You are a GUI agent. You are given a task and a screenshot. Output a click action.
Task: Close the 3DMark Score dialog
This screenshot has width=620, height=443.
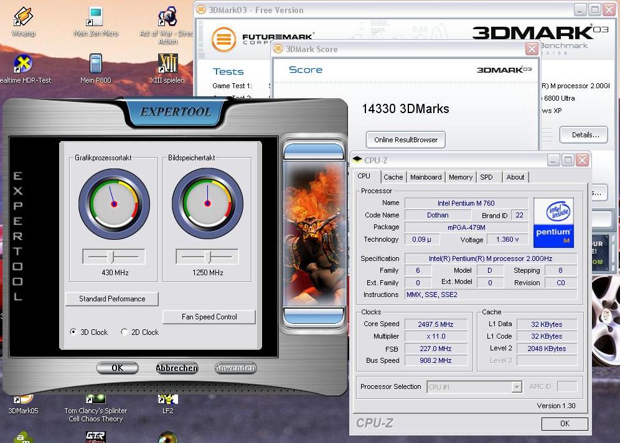coord(532,49)
